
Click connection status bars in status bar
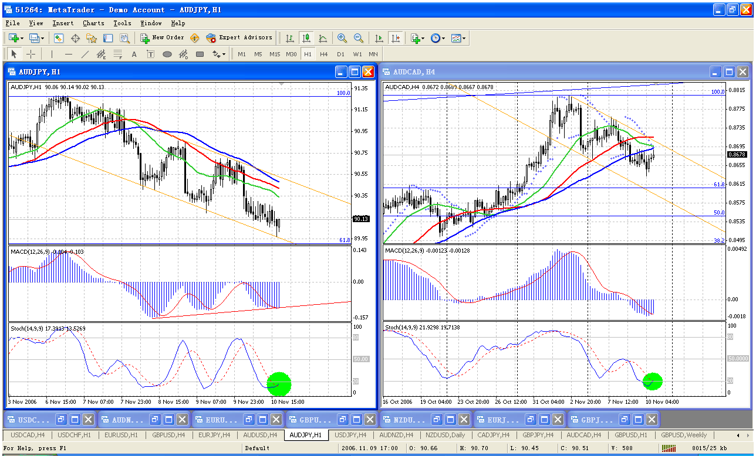click(x=667, y=448)
